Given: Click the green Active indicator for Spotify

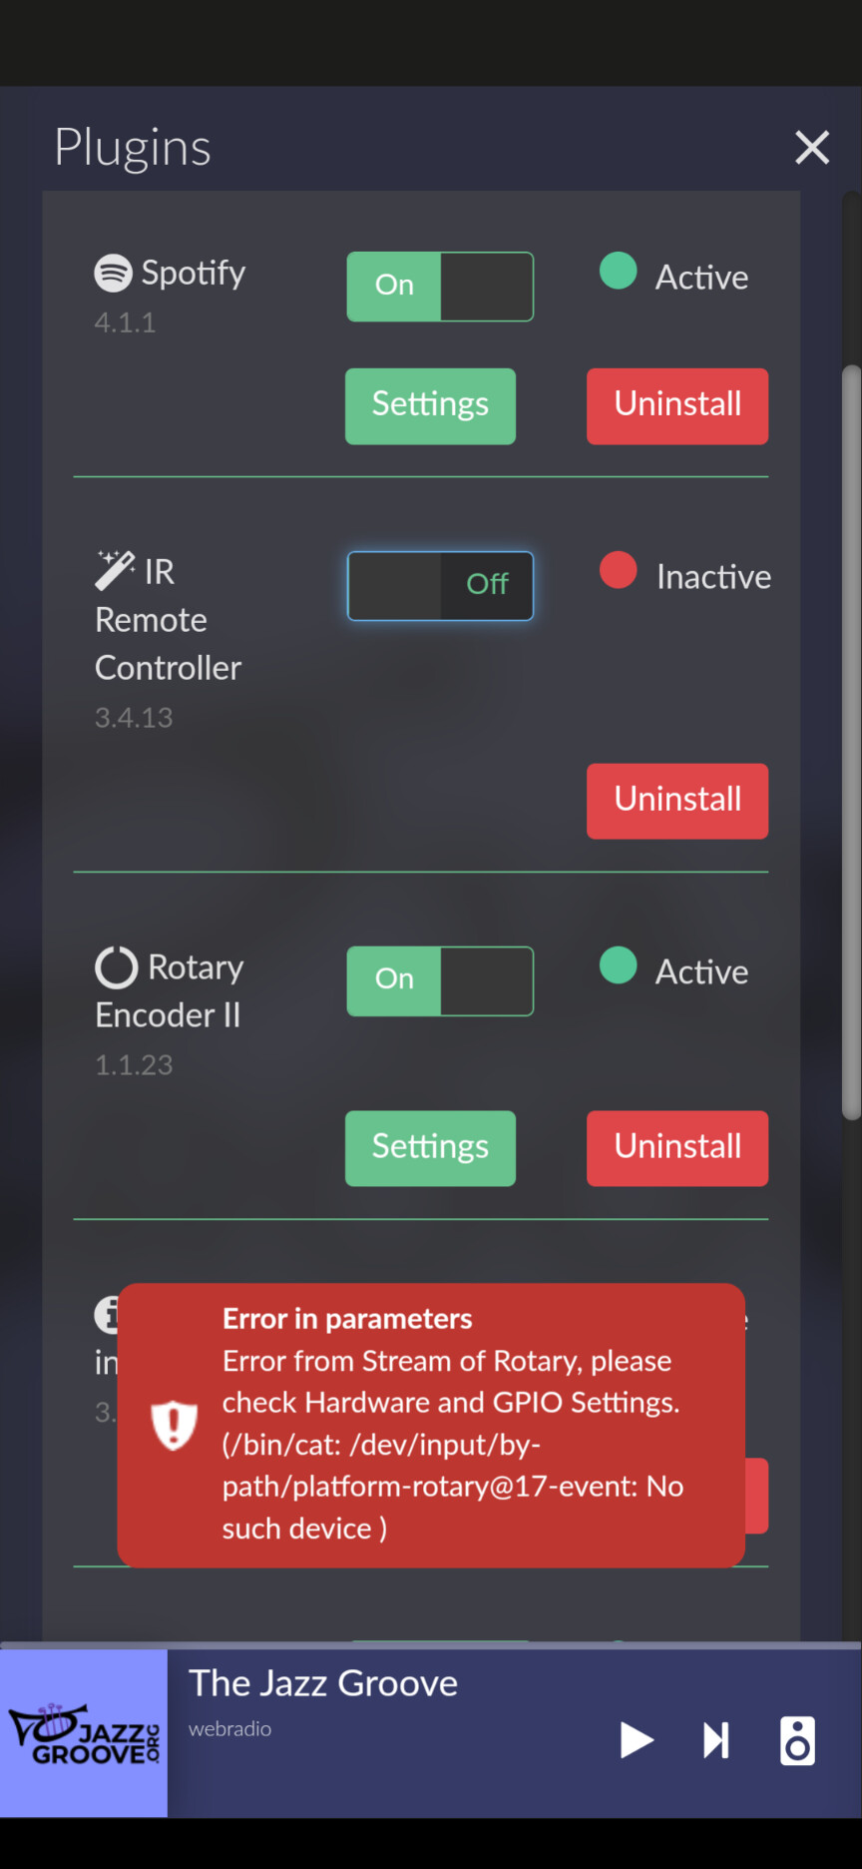Looking at the screenshot, I should click(618, 271).
